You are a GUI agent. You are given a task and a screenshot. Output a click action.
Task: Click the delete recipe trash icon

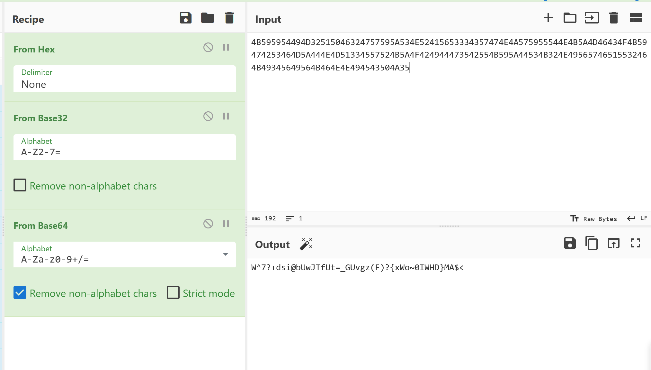click(x=229, y=18)
